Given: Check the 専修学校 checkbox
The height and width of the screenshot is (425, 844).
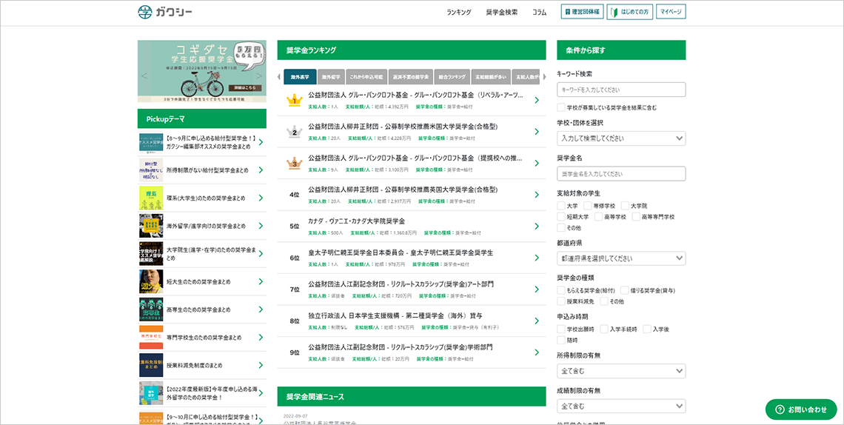Looking at the screenshot, I should pyautogui.click(x=588, y=206).
